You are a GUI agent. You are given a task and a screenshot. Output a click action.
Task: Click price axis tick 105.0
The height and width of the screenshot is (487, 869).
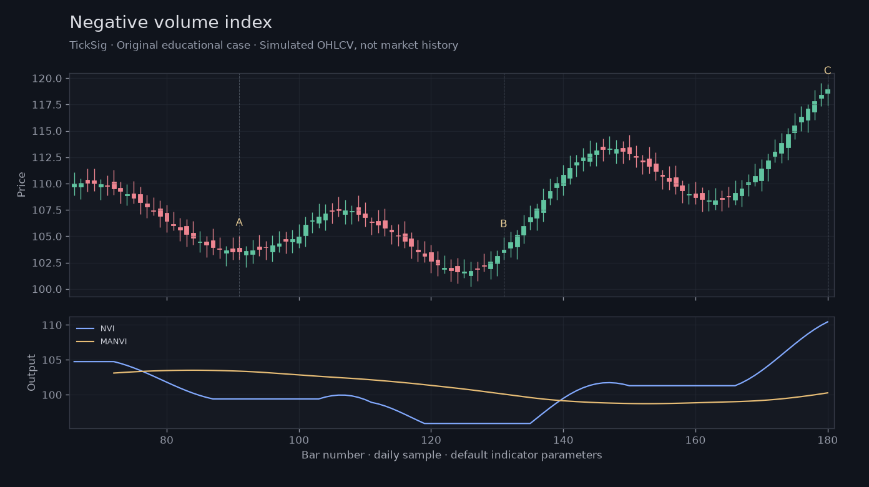pos(47,237)
